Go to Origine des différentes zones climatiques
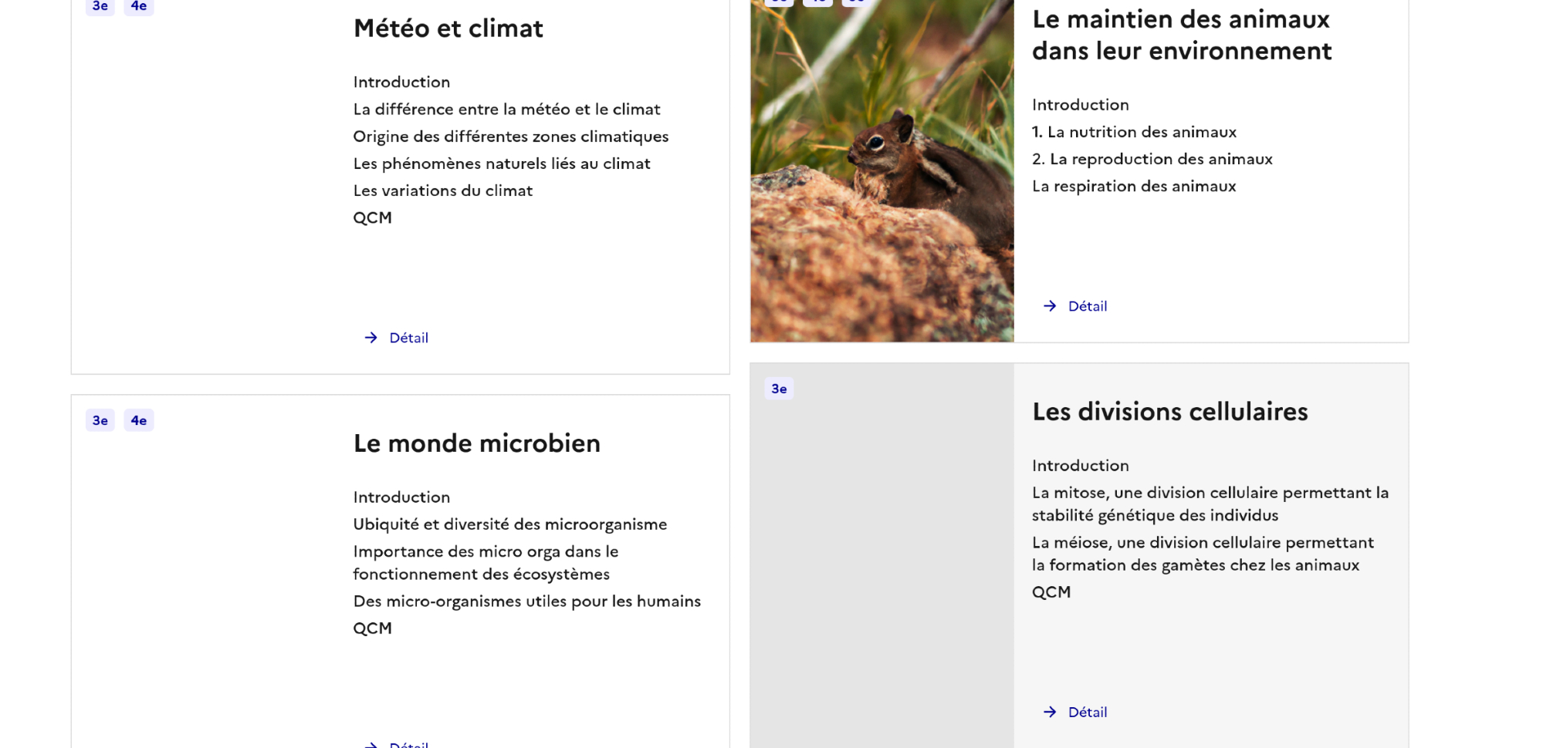The image size is (1543, 748). pos(510,136)
